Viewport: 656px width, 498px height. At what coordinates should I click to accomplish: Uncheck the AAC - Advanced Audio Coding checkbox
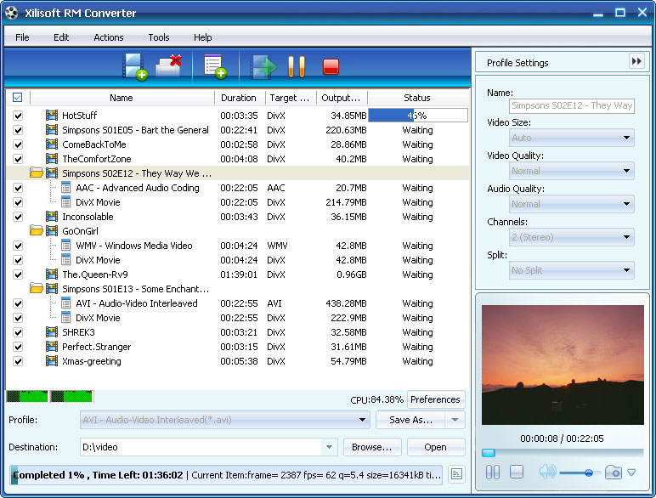18,188
